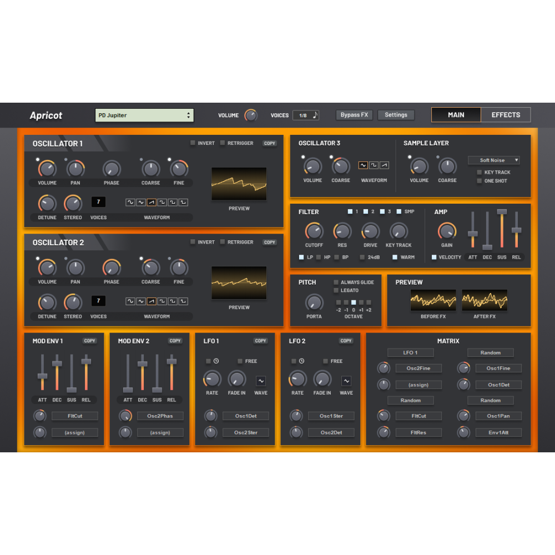The height and width of the screenshot is (555, 555).
Task: Choose square waveform for Oscillator 3
Action: 374,165
